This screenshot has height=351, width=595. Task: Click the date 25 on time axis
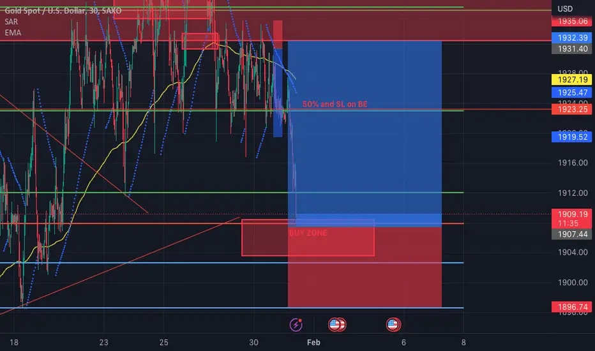(163, 342)
